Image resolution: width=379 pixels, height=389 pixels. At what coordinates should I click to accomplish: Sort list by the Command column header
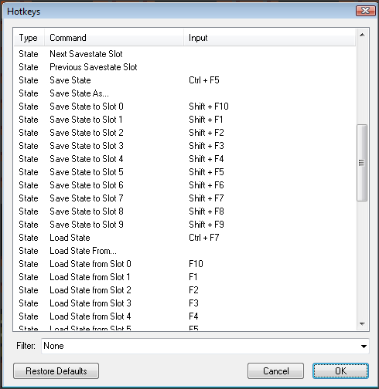pos(114,38)
